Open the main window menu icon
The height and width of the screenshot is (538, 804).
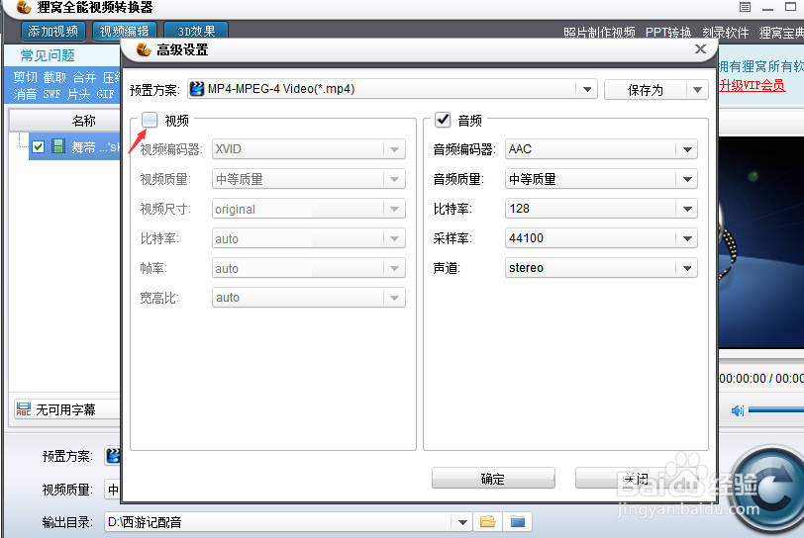click(x=745, y=7)
